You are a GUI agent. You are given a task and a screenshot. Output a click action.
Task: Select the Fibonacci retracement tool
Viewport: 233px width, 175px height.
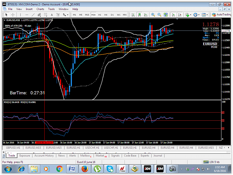(45, 14)
